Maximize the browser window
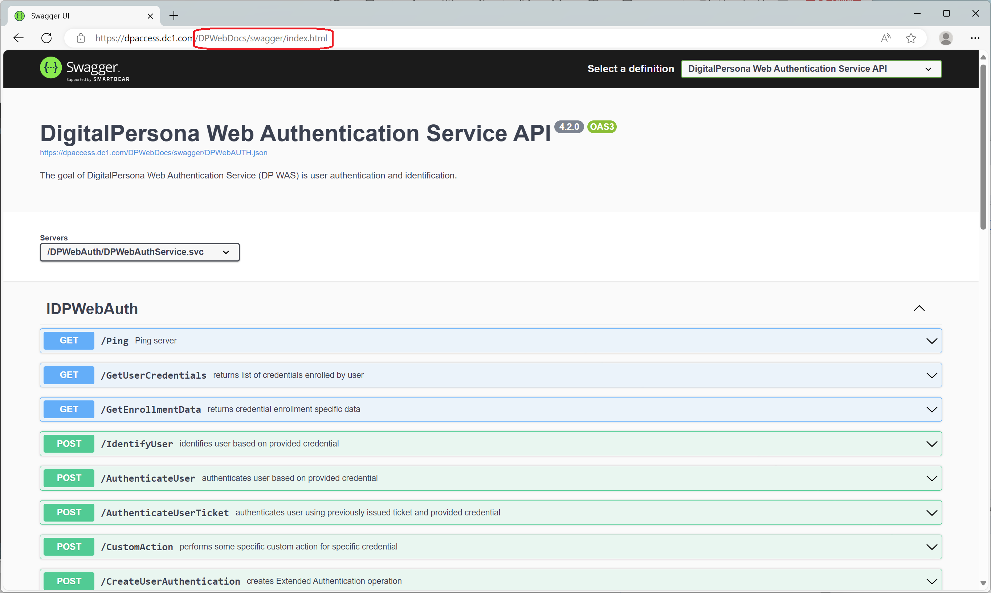This screenshot has width=991, height=593. [947, 13]
